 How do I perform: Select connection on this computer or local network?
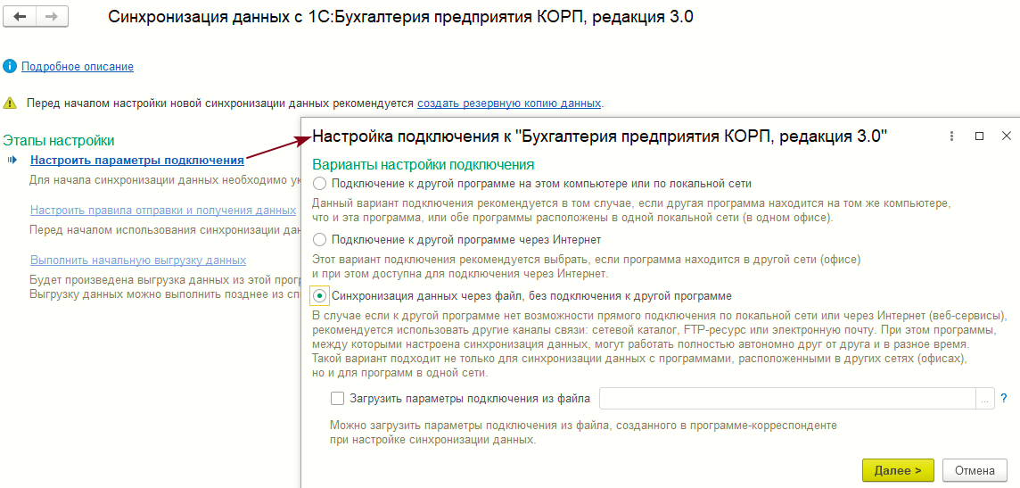tap(320, 184)
